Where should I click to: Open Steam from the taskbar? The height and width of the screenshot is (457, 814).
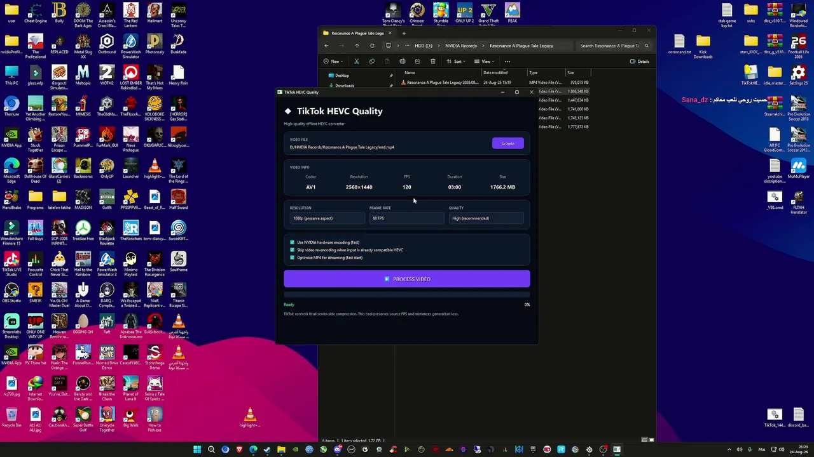coord(267,450)
